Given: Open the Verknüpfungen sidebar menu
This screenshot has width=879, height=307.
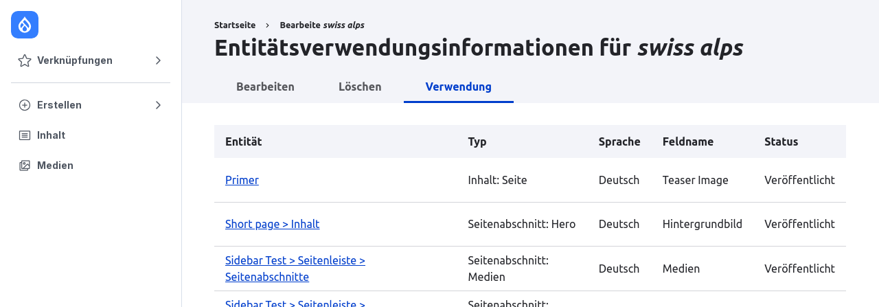Looking at the screenshot, I should [x=91, y=60].
